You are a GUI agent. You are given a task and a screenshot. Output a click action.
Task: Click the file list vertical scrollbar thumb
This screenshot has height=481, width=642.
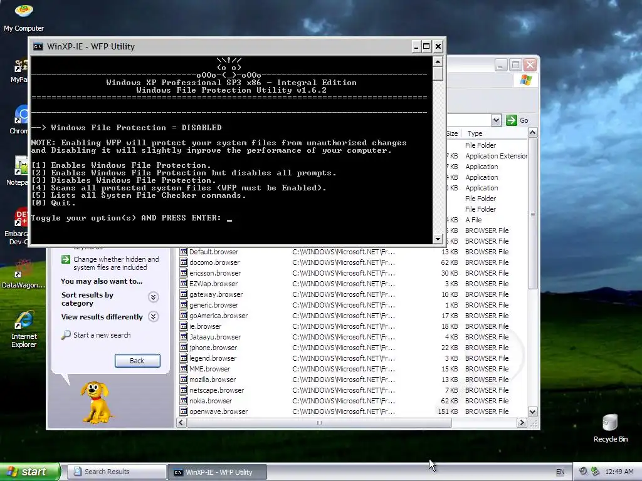[532, 214]
